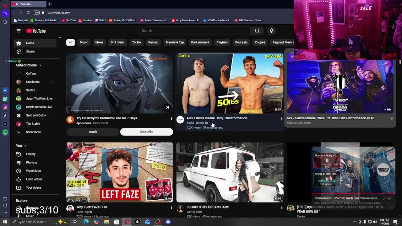
Task: Open TikTok in Opera's sidebar
Action: (5, 116)
